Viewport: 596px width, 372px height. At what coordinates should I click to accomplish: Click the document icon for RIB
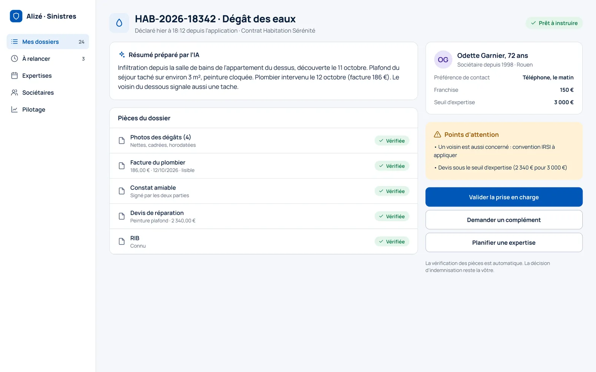(121, 241)
